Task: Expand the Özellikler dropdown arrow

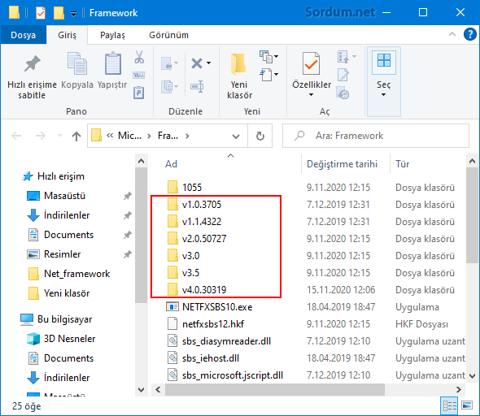Action: click(311, 95)
